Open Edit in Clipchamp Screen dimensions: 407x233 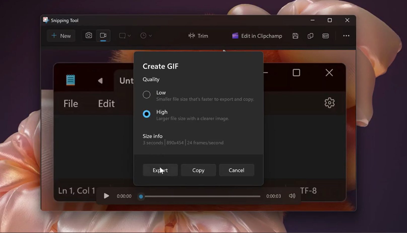coord(257,36)
